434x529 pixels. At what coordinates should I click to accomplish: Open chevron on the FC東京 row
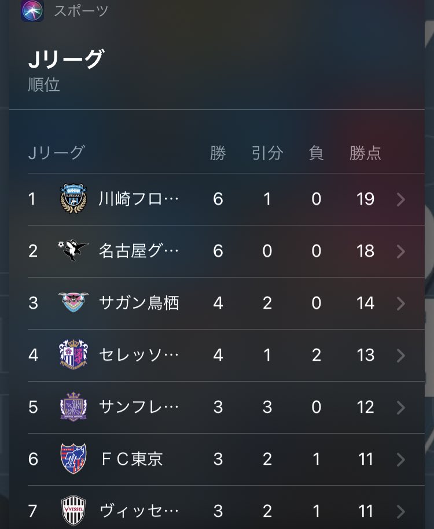click(401, 459)
